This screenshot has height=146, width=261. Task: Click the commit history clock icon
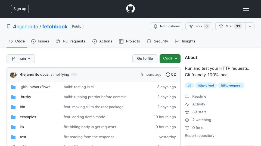point(168,75)
